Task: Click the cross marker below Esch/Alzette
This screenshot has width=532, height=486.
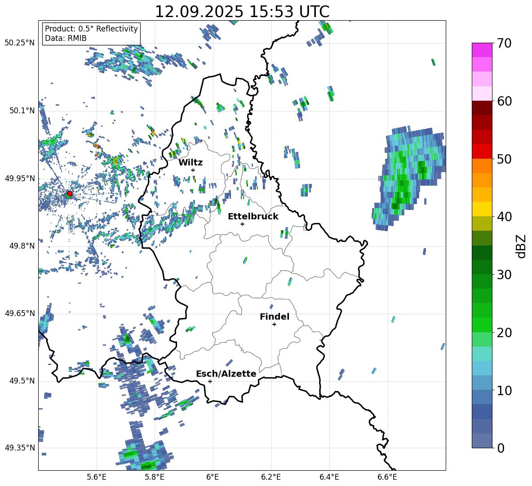Action: tap(210, 381)
